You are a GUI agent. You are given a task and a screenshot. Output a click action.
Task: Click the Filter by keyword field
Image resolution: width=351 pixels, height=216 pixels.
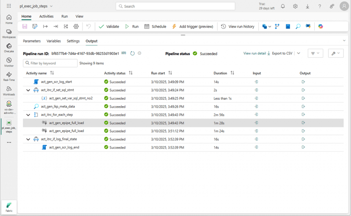click(x=50, y=63)
